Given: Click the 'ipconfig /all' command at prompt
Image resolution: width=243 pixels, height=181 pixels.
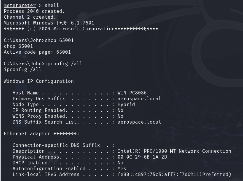Looking at the screenshot, I should (63, 64).
